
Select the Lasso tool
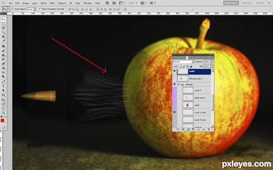[4, 28]
